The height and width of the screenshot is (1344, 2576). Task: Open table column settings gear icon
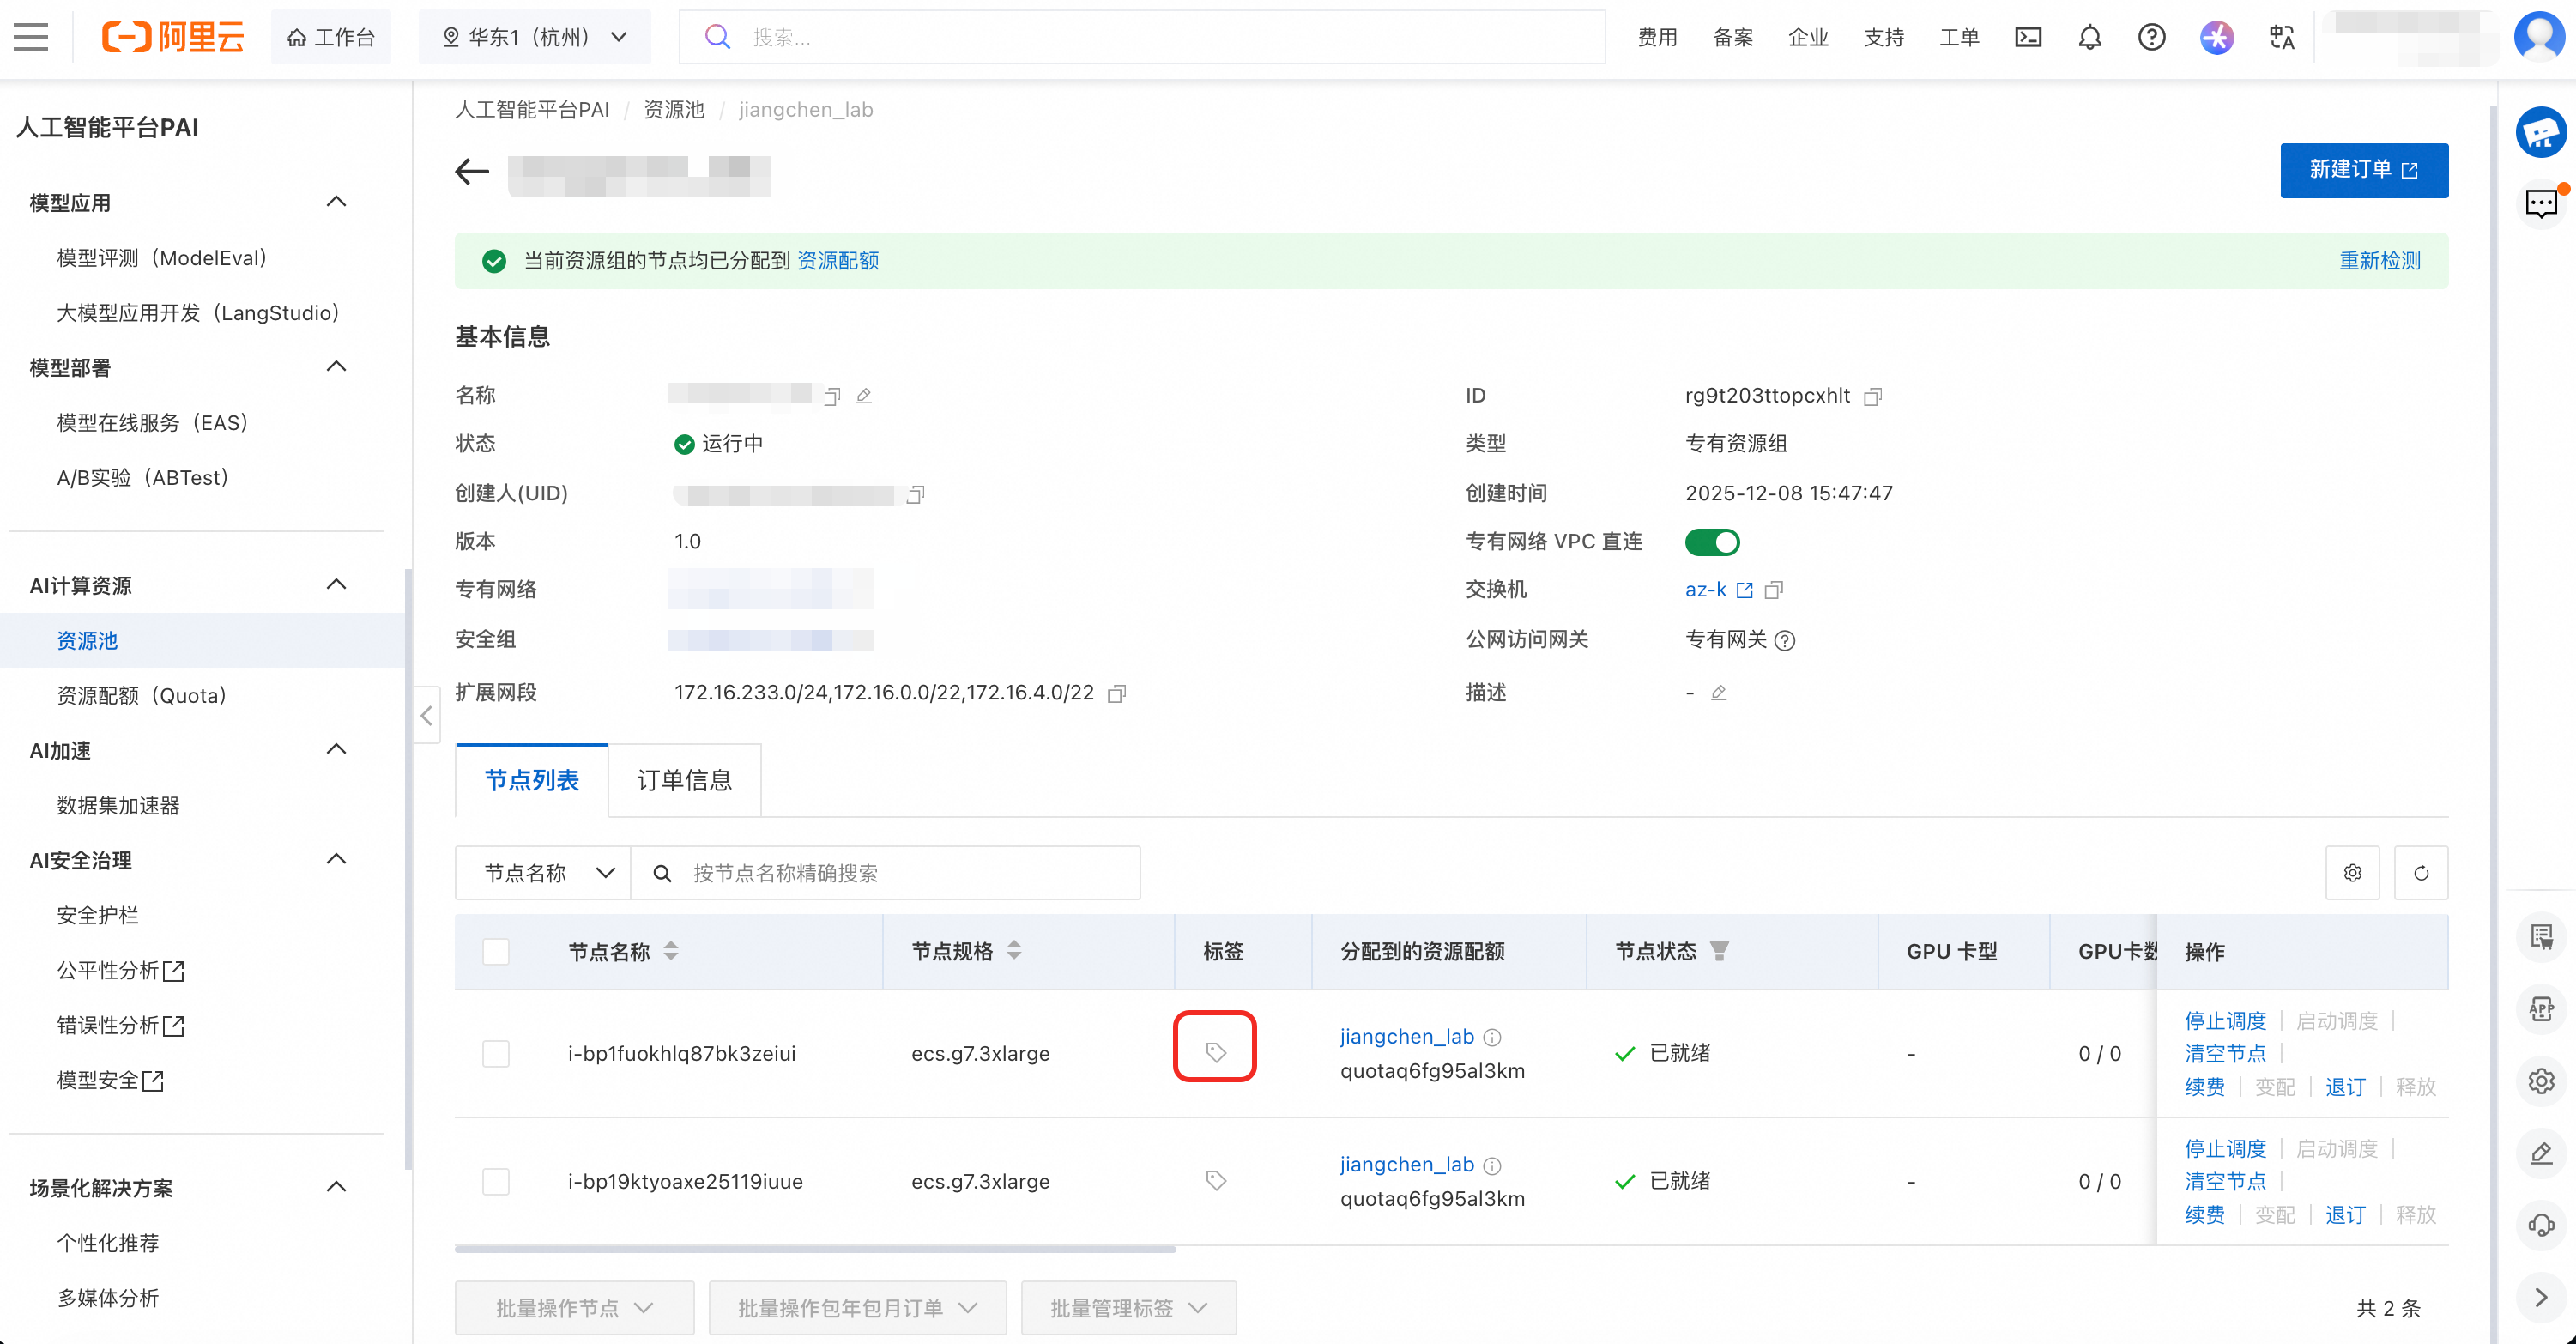click(x=2352, y=873)
